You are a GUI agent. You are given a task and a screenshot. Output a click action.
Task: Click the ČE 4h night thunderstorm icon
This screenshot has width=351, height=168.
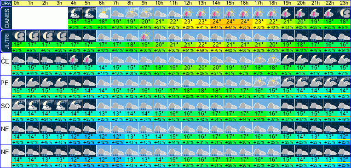tap(75, 59)
